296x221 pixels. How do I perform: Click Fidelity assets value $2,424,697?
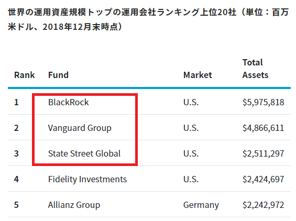264,179
